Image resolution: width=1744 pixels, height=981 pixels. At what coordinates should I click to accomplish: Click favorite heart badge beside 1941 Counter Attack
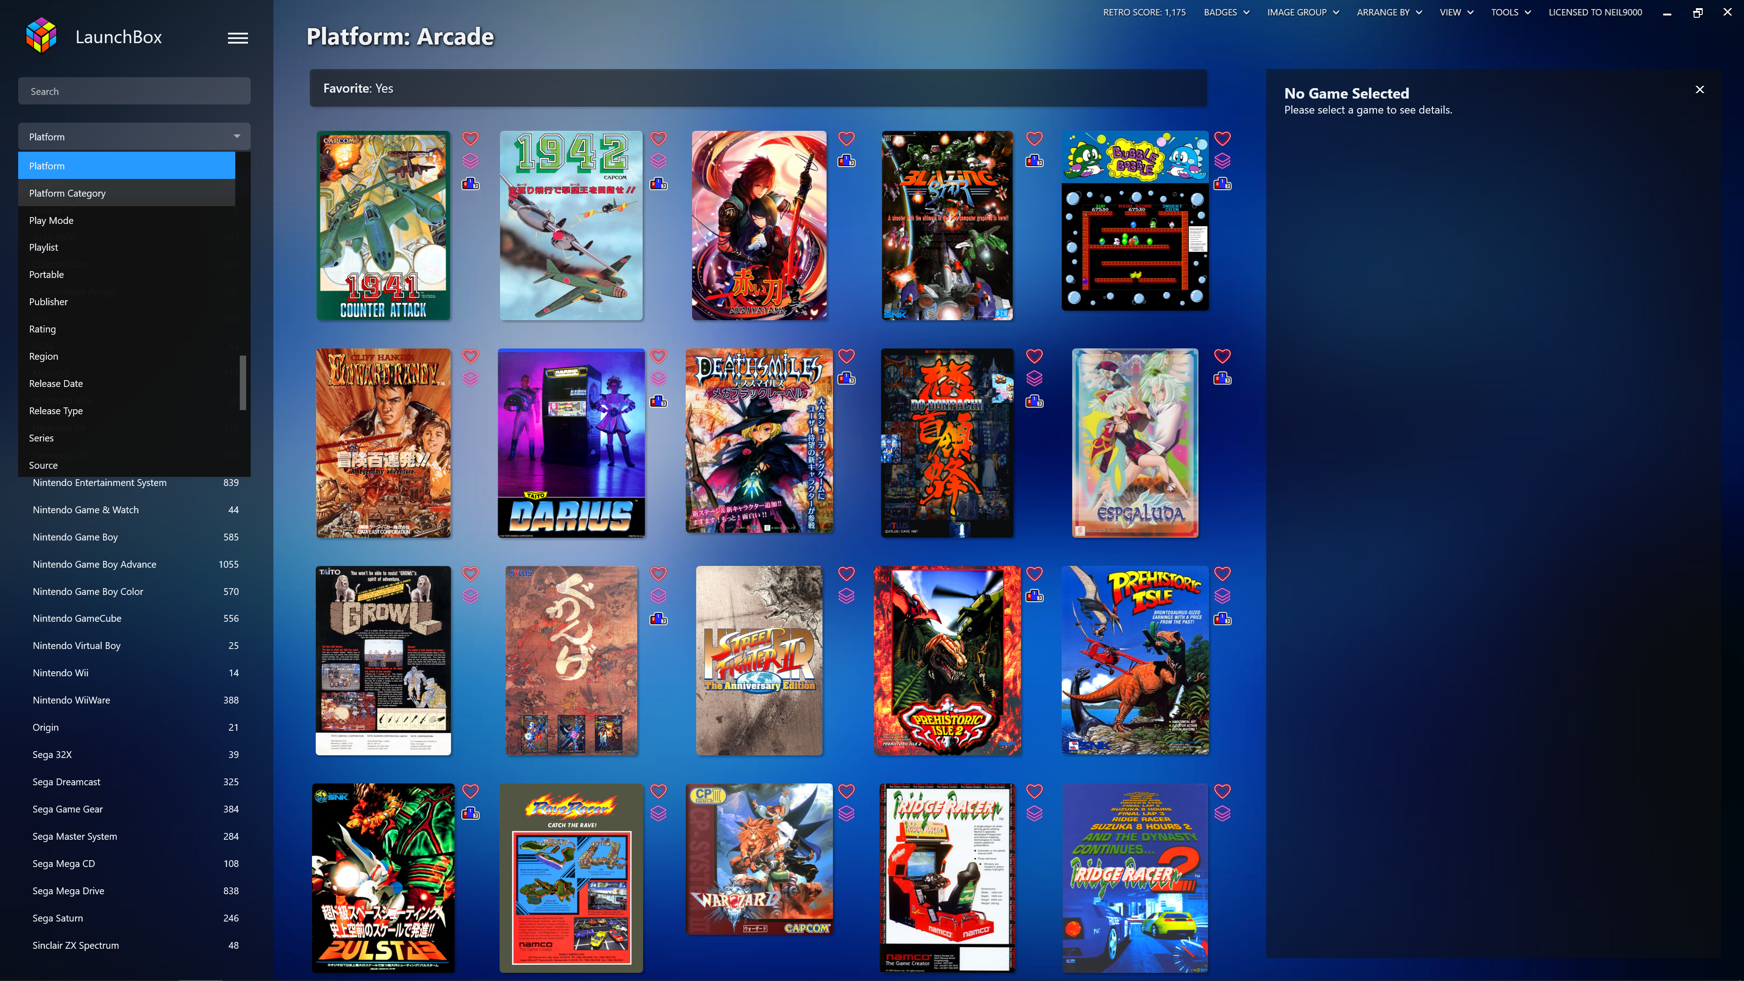coord(471,138)
